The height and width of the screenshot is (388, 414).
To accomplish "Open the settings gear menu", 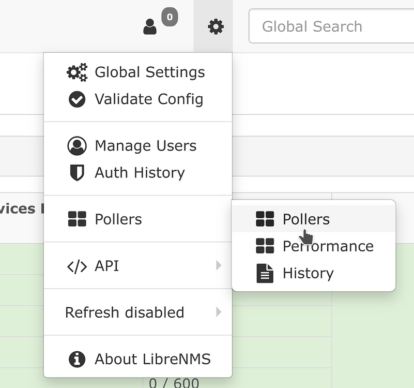I will tap(216, 26).
